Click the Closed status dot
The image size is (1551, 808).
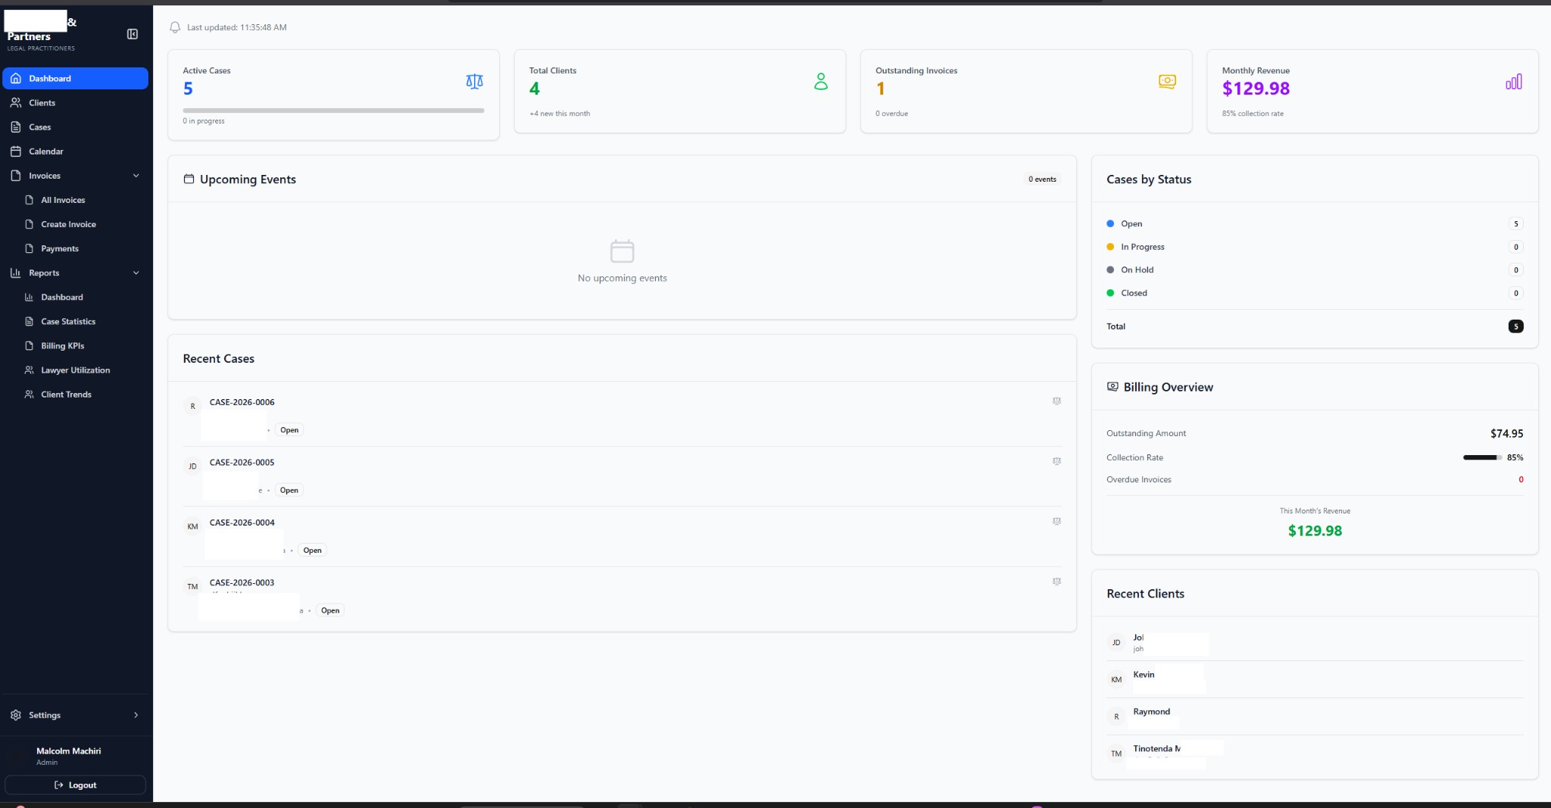tap(1110, 292)
